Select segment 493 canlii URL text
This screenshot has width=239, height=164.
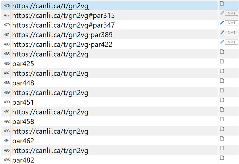coord(50,131)
